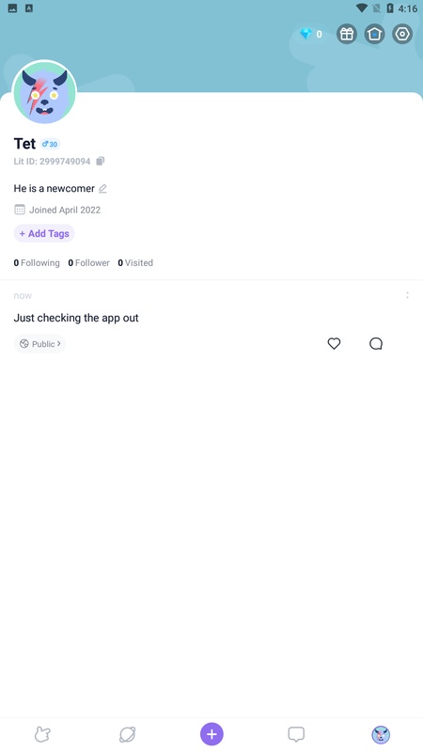Viewport: 423px width, 752px height.
Task: Open post options three-dot menu
Action: coord(407,295)
